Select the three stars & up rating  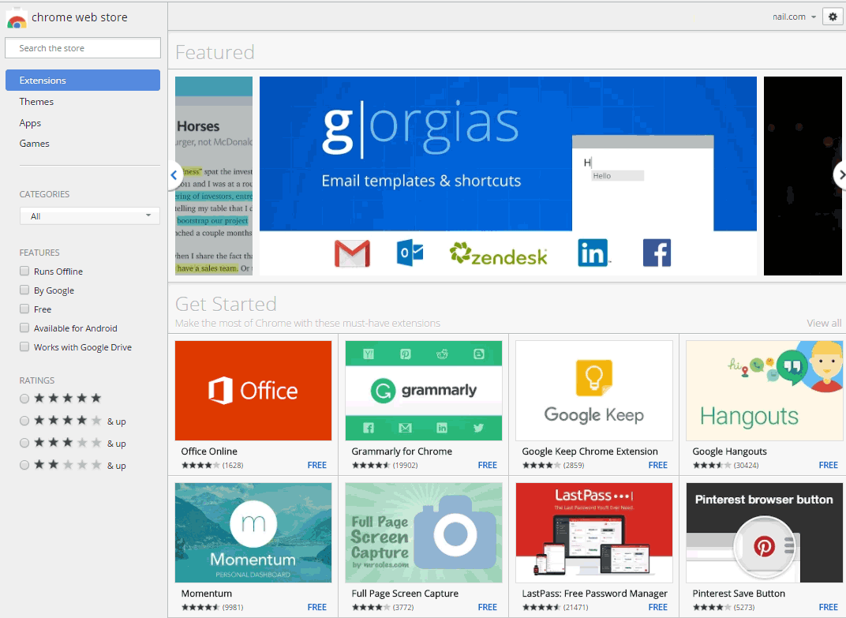[24, 443]
